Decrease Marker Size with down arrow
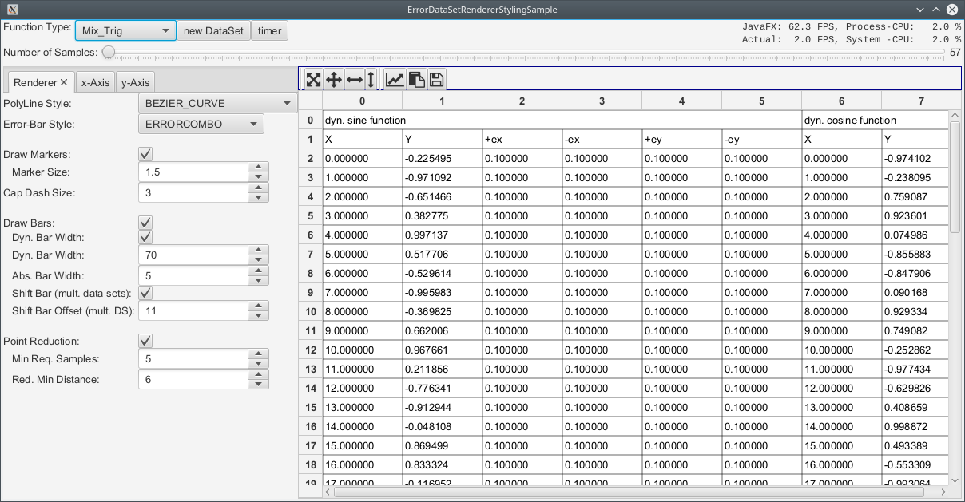Viewport: 965px width, 502px height. [257, 176]
